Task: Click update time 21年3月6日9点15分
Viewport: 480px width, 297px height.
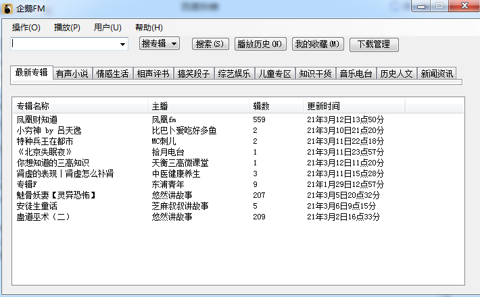Action: pyautogui.click(x=341, y=206)
